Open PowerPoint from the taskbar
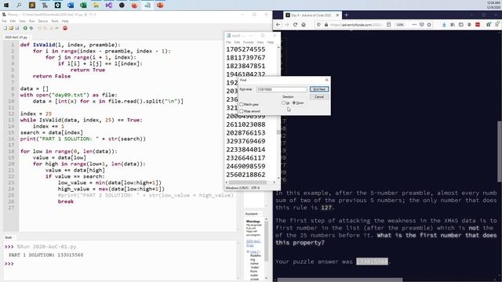The width and height of the screenshot is (502, 282). [x=160, y=5]
